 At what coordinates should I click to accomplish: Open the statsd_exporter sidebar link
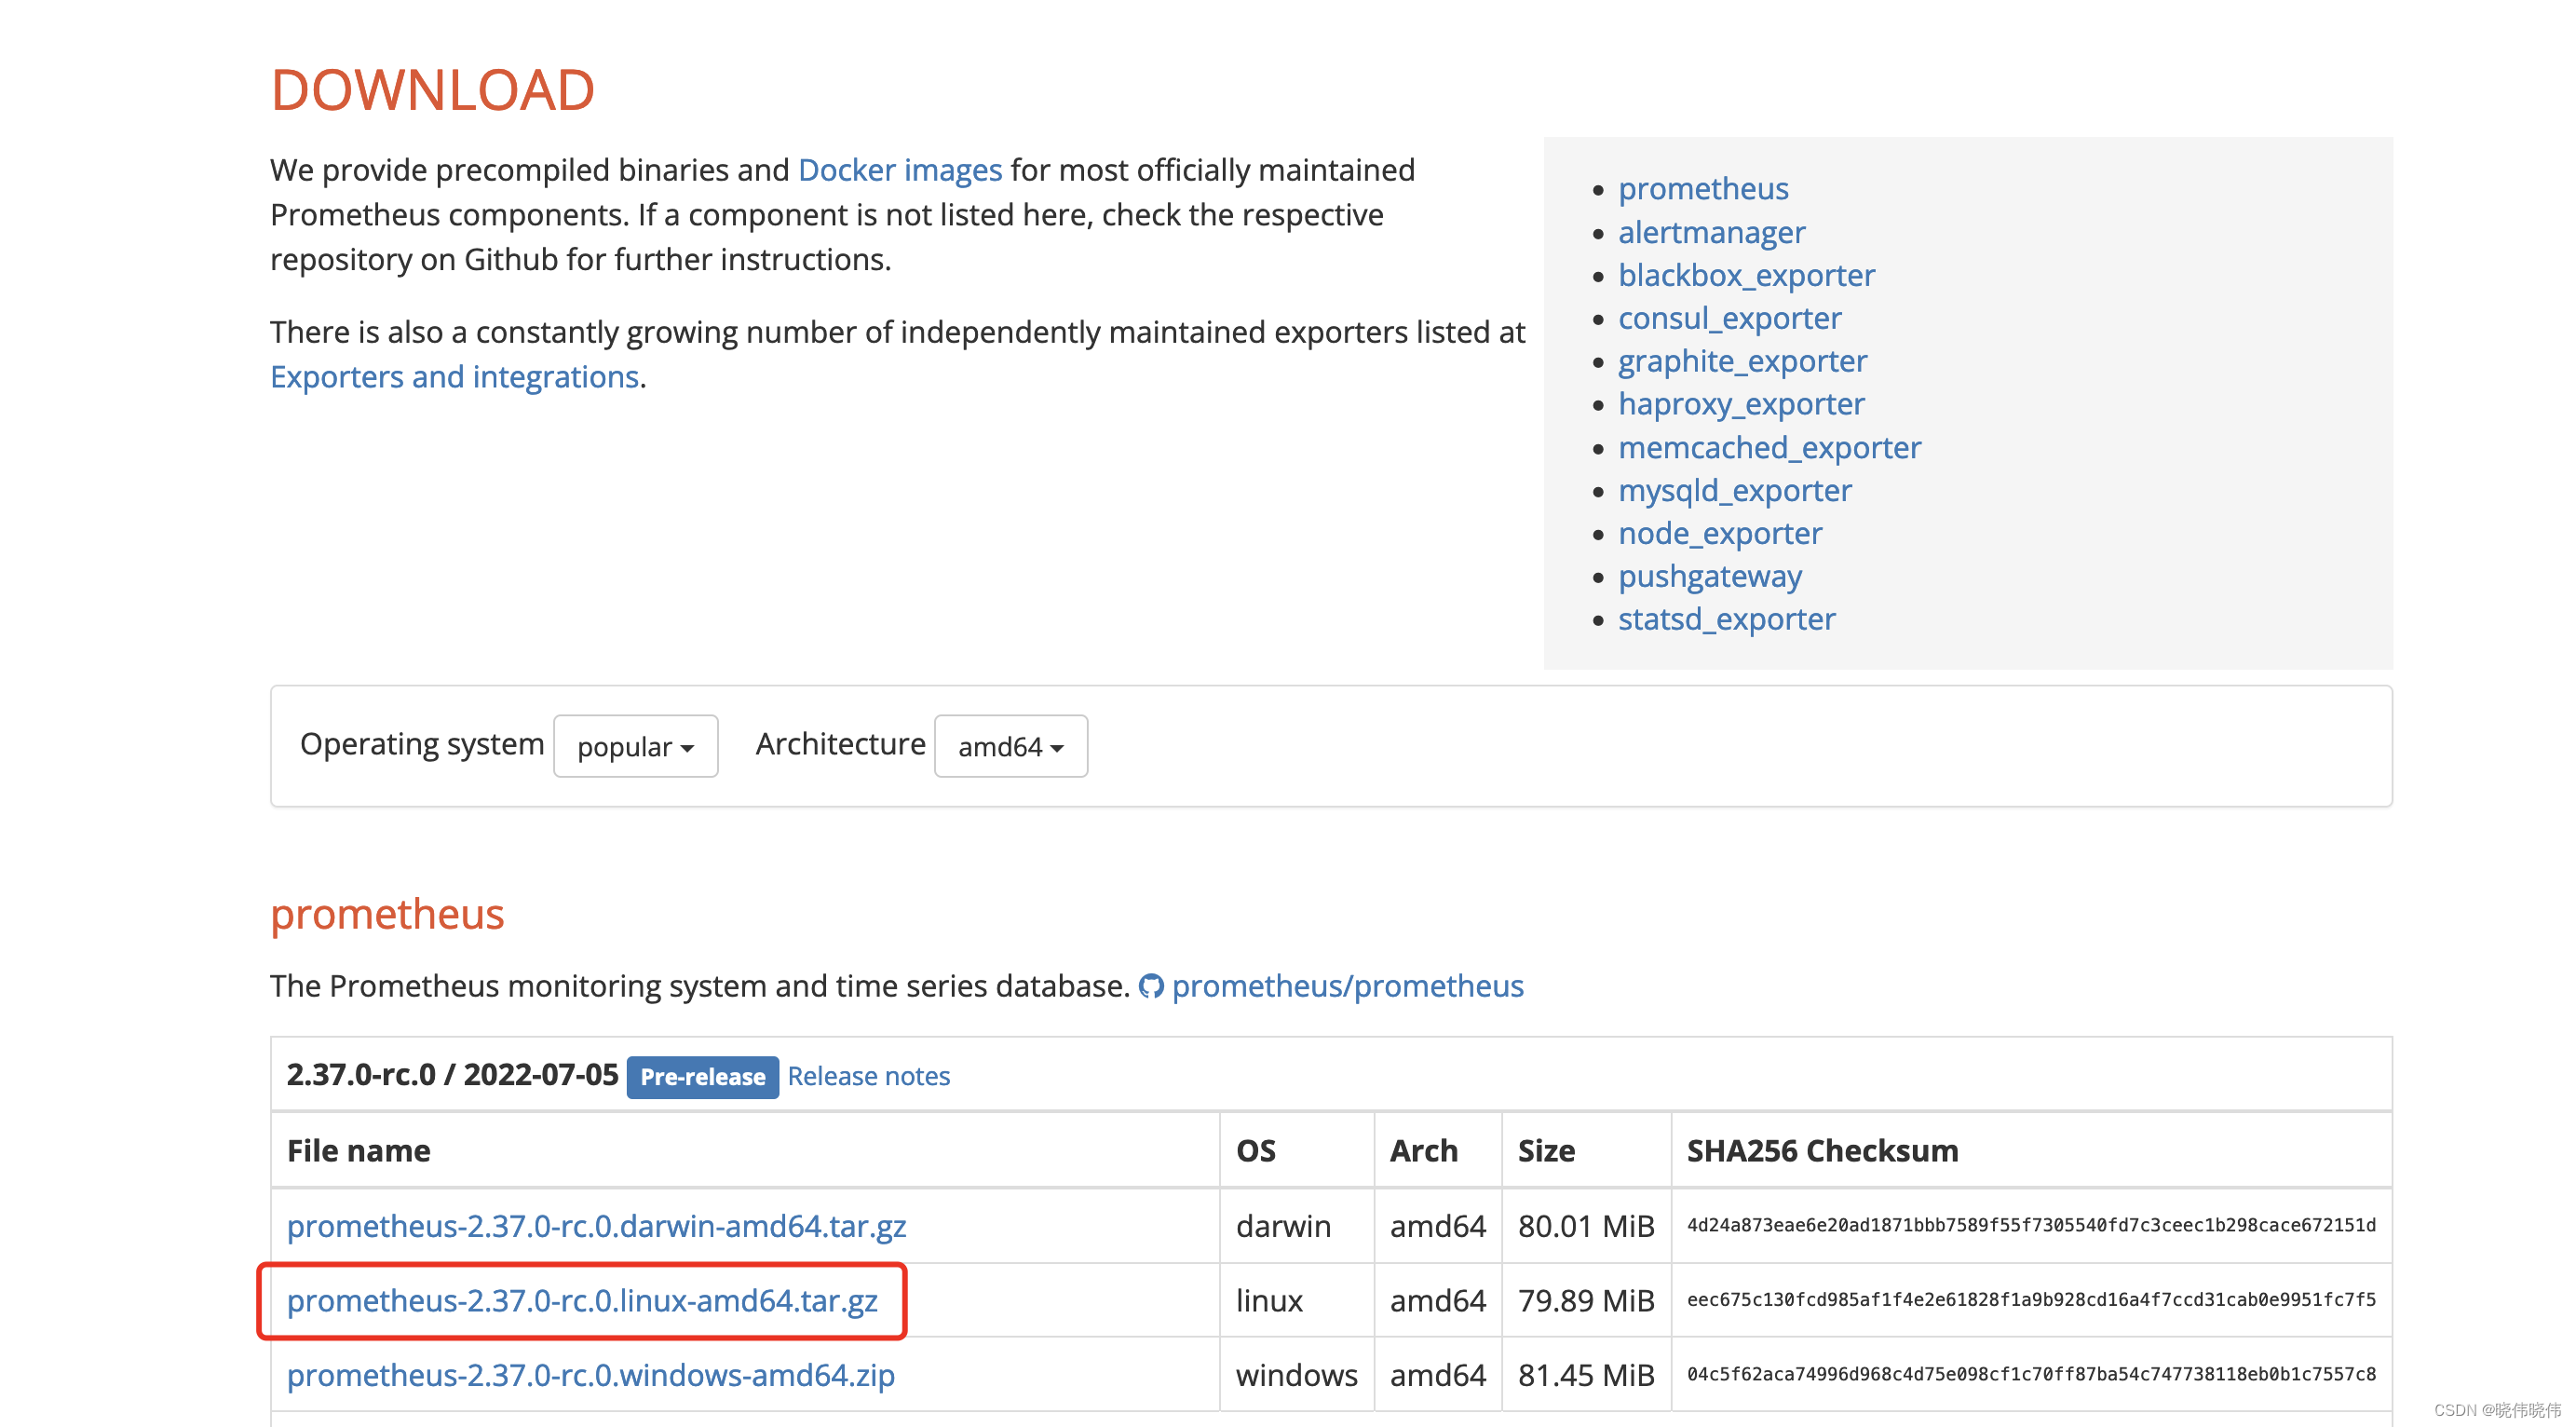pos(1726,619)
